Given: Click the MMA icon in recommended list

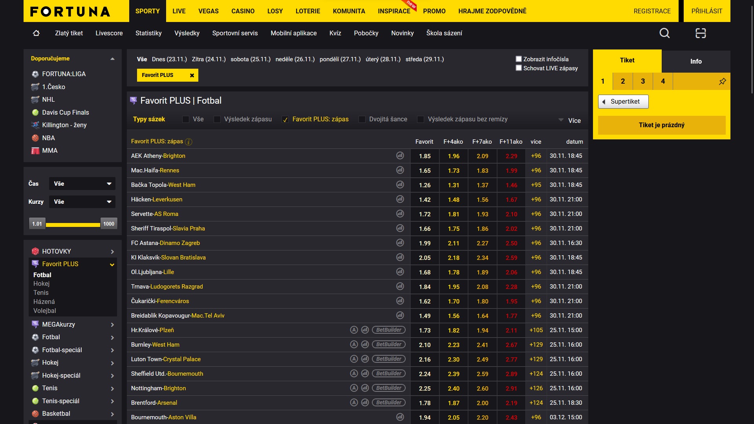Looking at the screenshot, I should pyautogui.click(x=35, y=151).
